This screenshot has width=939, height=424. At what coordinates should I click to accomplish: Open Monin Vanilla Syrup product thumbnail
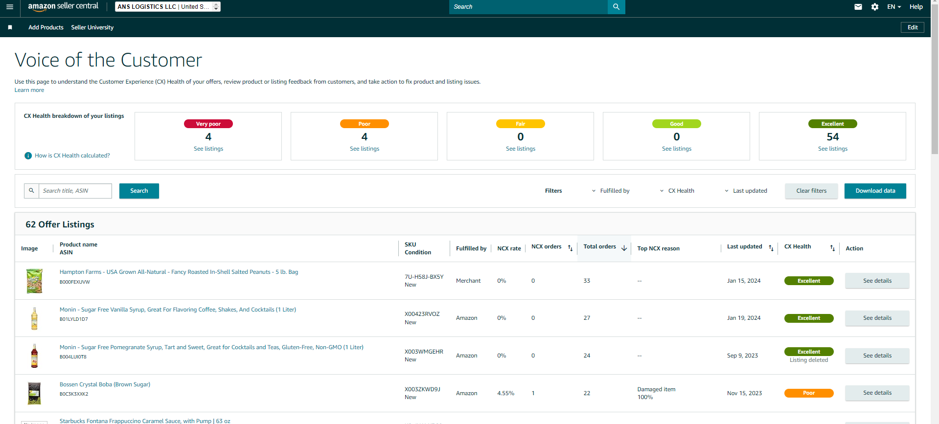pos(34,318)
